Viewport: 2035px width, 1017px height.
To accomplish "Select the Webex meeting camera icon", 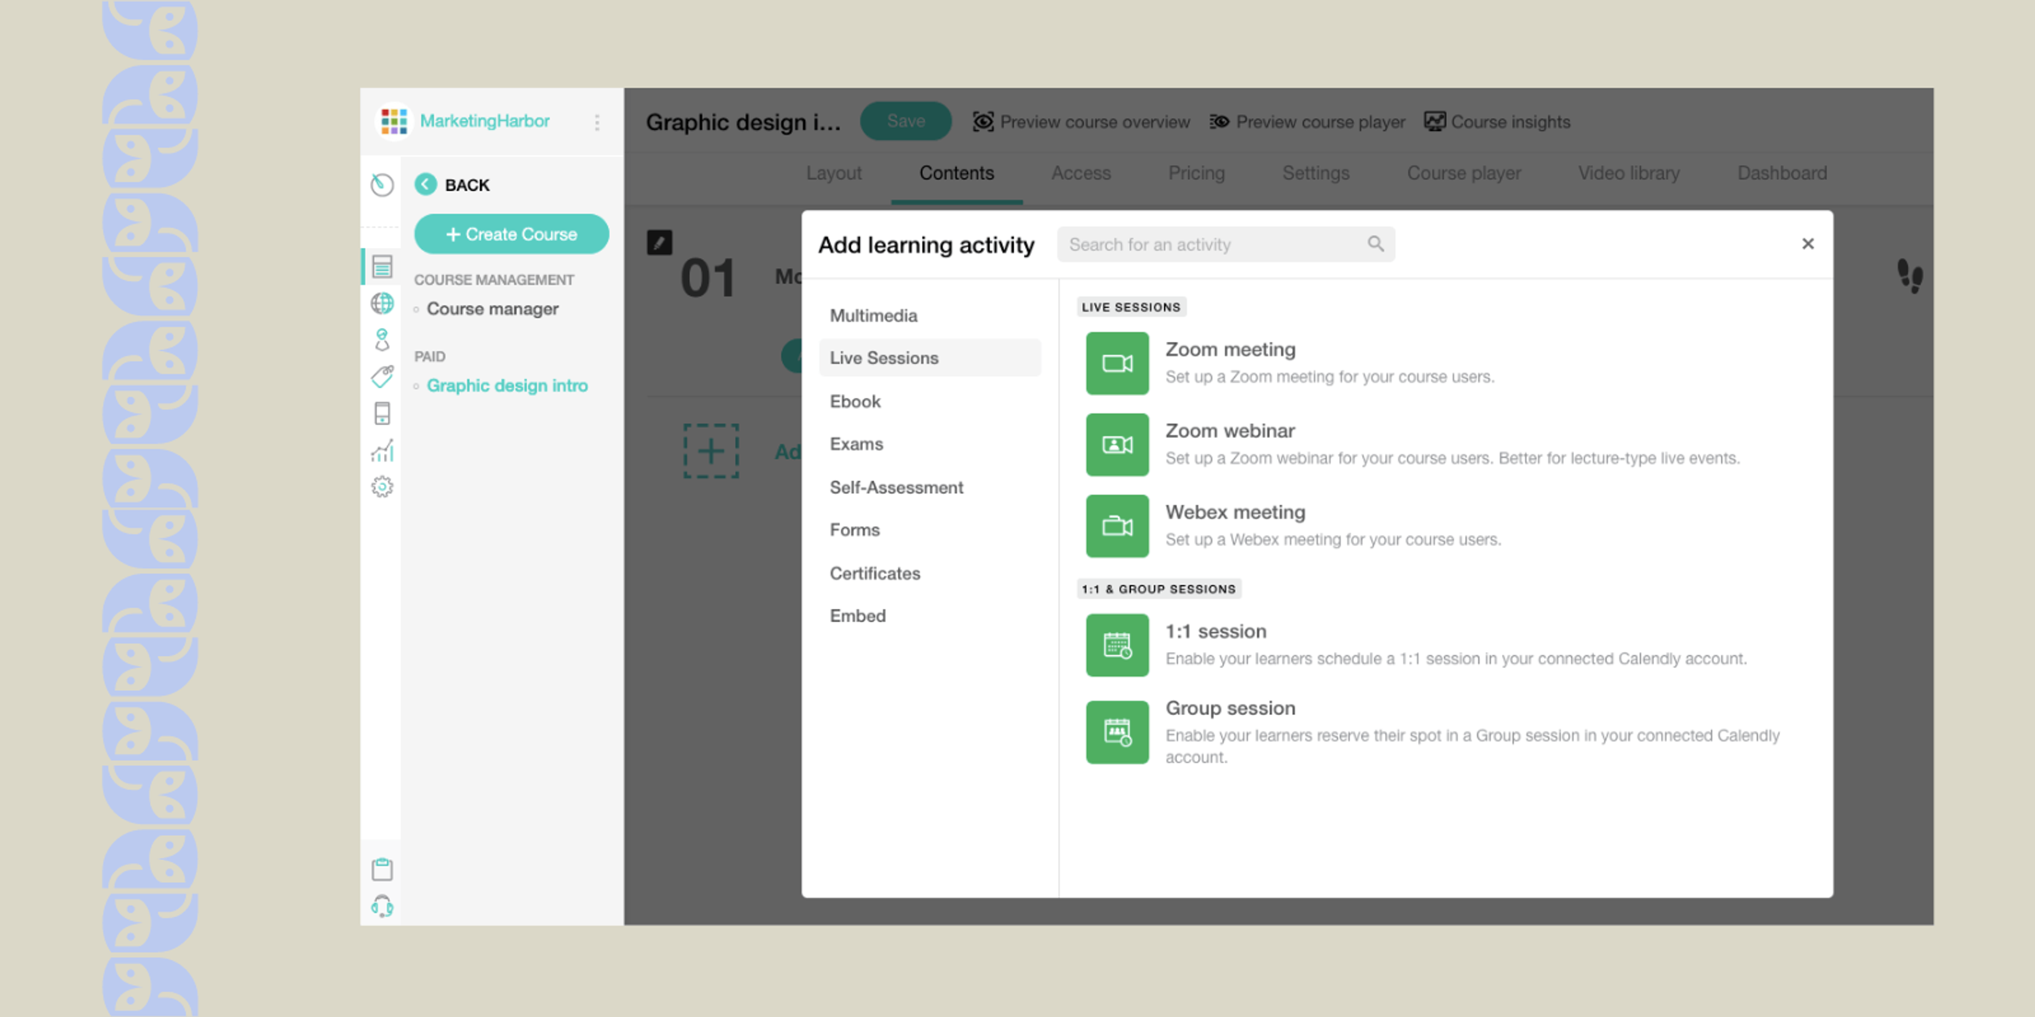I will click(1117, 526).
